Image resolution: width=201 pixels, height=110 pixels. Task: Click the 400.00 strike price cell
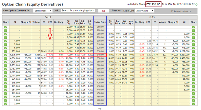[100, 76]
